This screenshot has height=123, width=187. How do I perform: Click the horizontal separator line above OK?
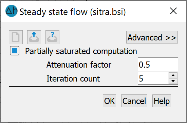point(93,86)
